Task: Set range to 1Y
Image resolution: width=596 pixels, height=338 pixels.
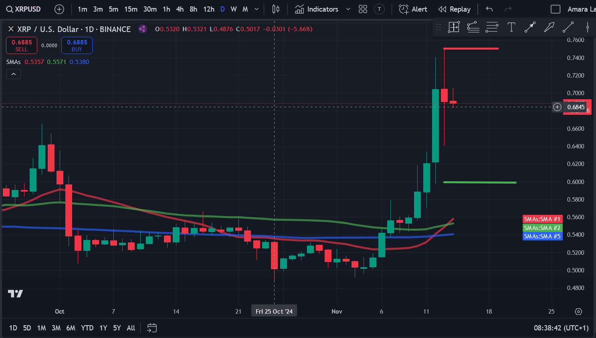Action: click(103, 328)
